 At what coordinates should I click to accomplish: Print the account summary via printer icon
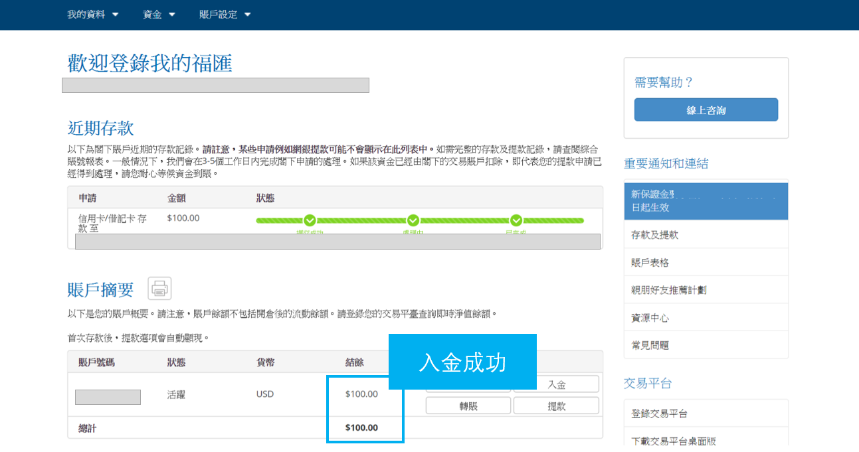(x=159, y=288)
